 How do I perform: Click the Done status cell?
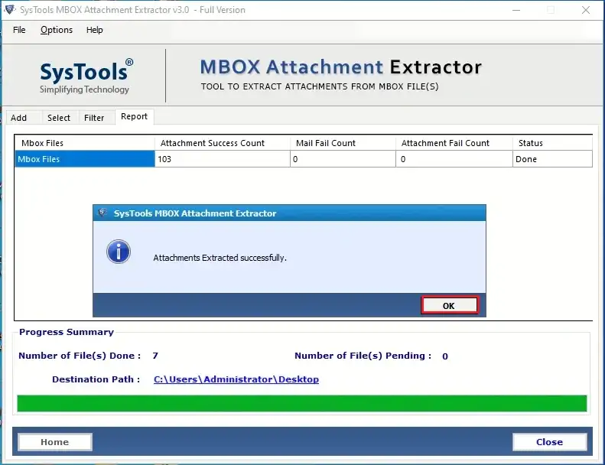pyautogui.click(x=552, y=159)
